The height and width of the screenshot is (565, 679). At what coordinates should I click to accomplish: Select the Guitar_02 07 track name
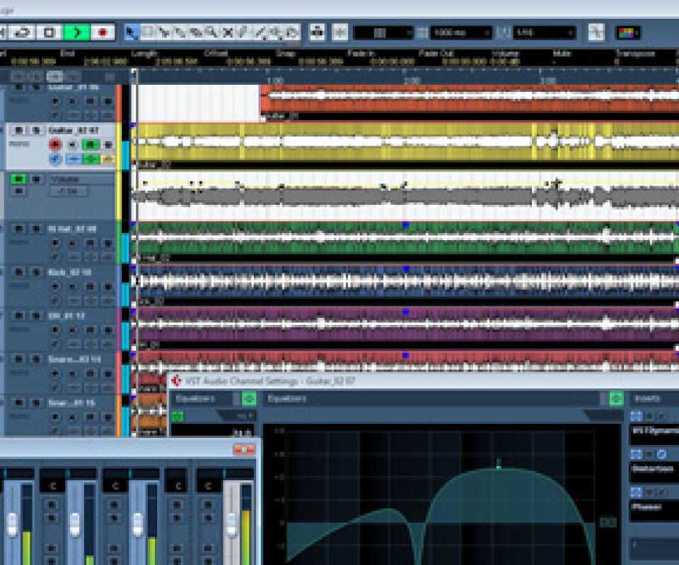(x=73, y=130)
